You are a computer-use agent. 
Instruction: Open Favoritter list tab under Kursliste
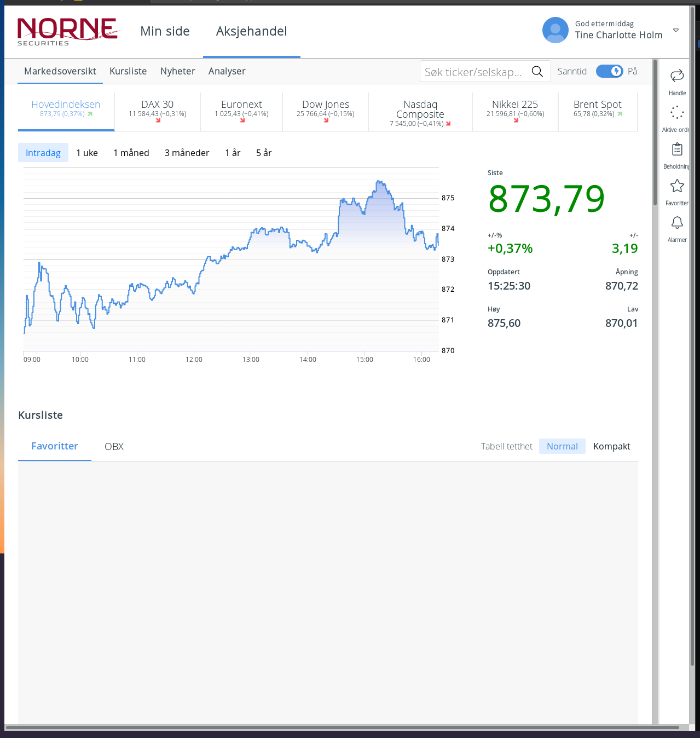pos(55,446)
